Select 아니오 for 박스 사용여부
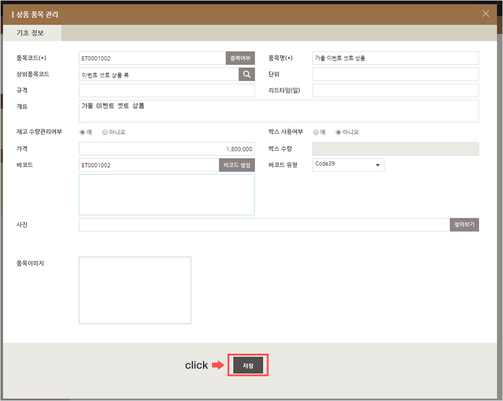503x401 pixels. [x=338, y=132]
